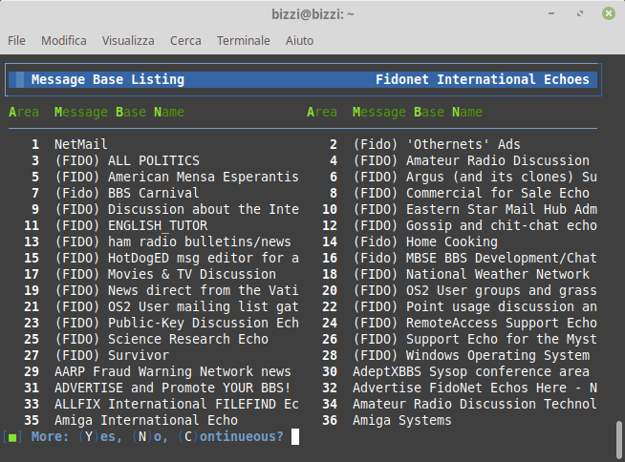
Task: Select (FIDO) OS2 User mailing list entry
Action: point(177,307)
